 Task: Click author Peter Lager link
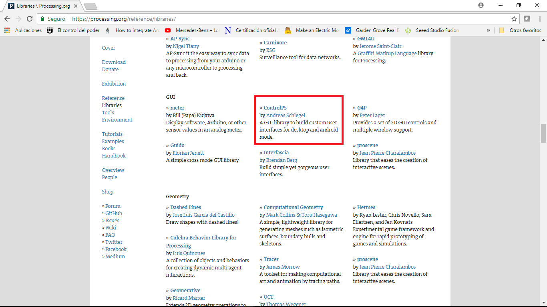[372, 116]
